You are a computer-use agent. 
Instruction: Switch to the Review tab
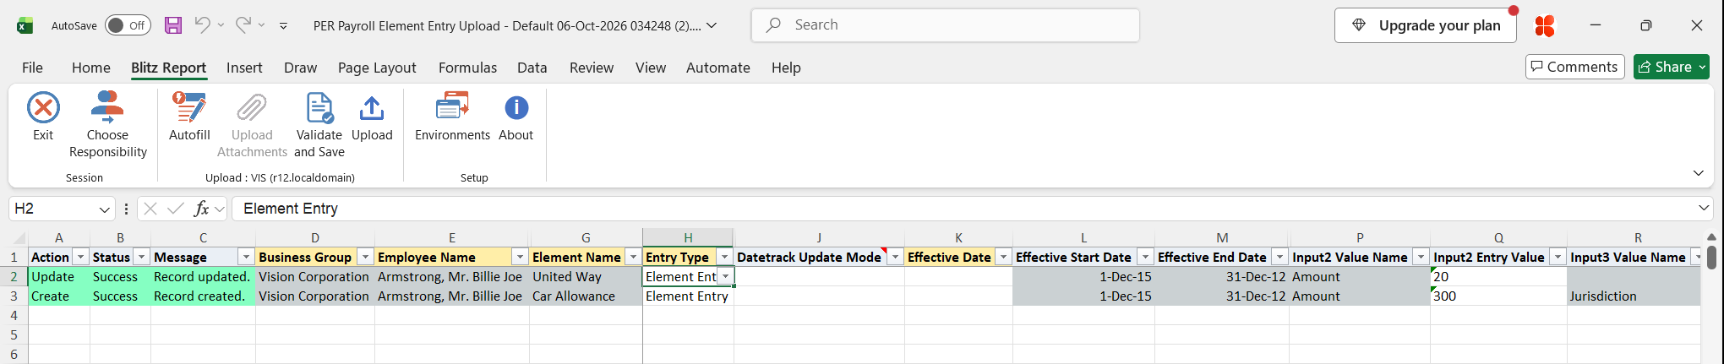click(592, 68)
